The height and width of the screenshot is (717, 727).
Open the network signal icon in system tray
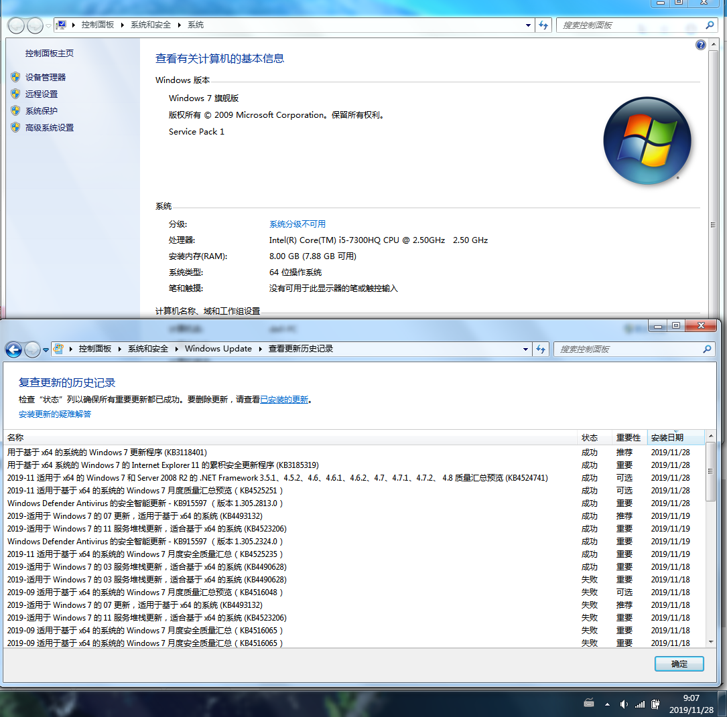[x=640, y=704]
